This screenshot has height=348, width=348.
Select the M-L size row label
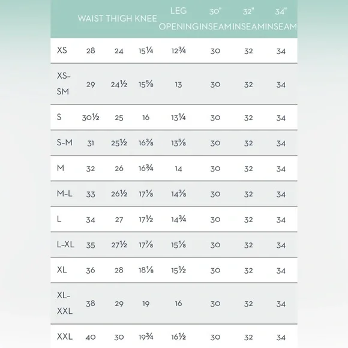[65, 194]
